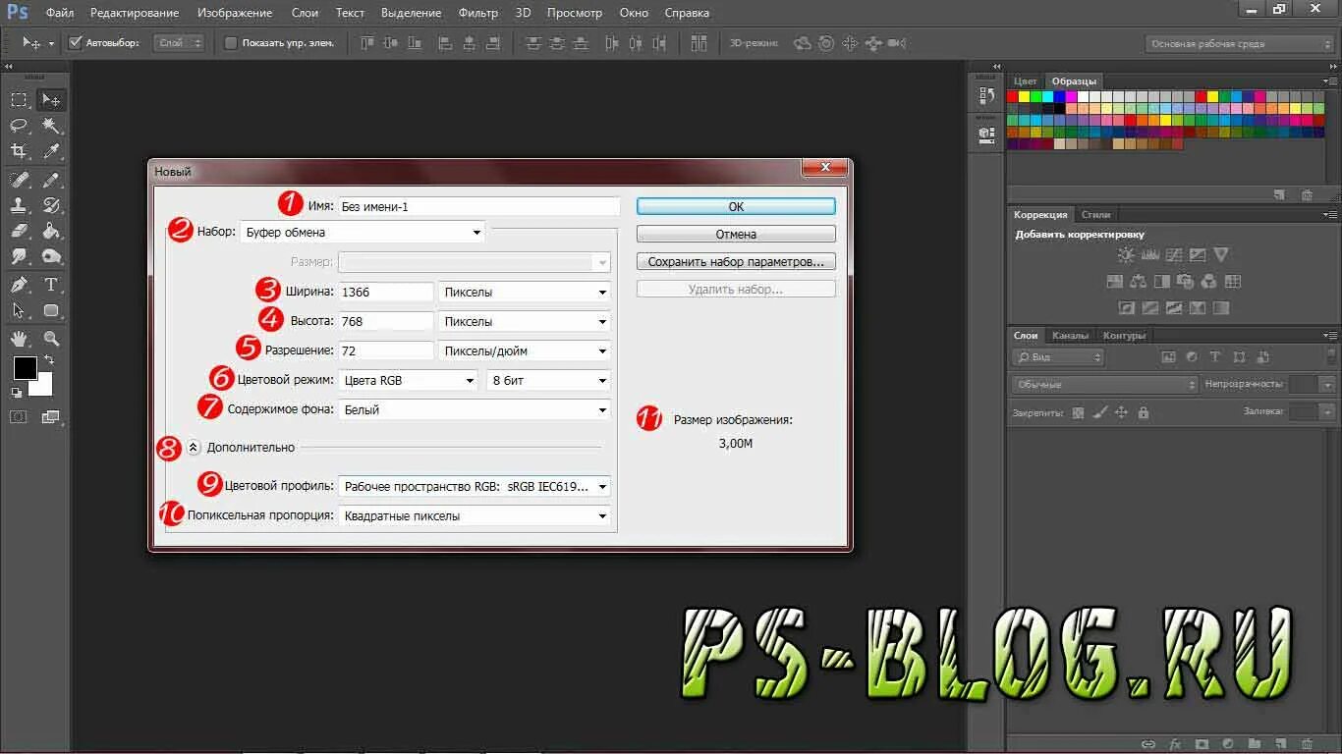
Task: Toggle lock position in Layers panel
Action: tap(1121, 413)
